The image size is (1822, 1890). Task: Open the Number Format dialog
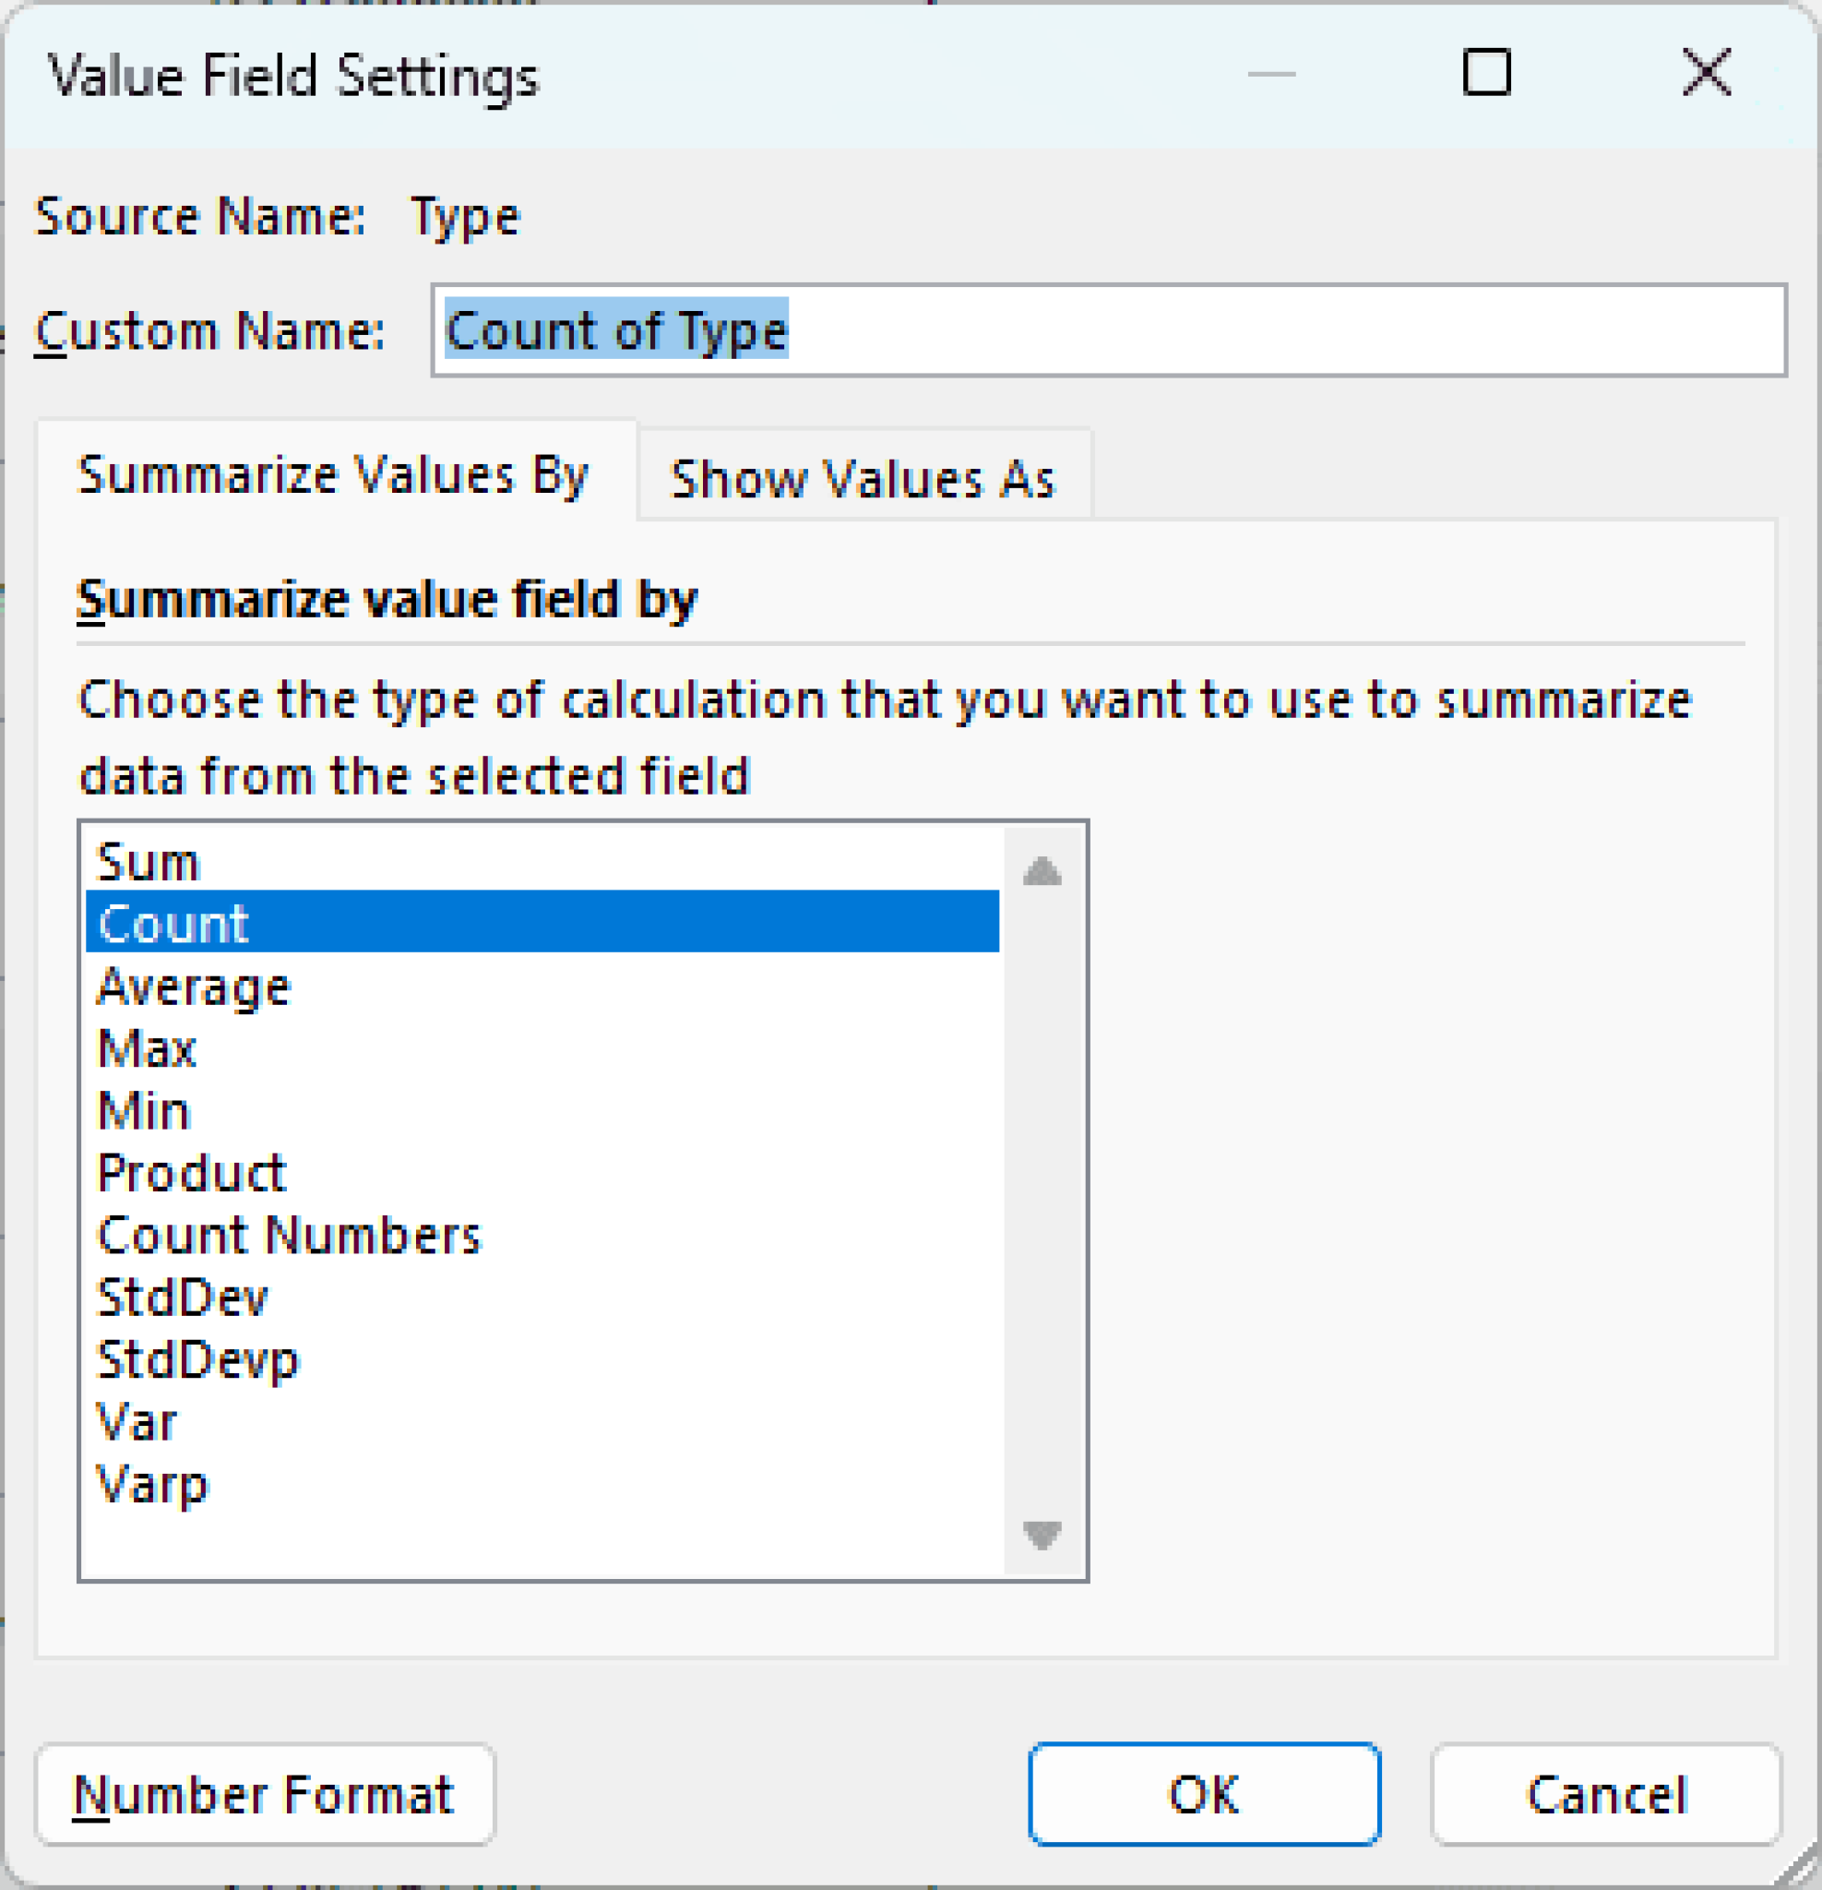pos(263,1795)
